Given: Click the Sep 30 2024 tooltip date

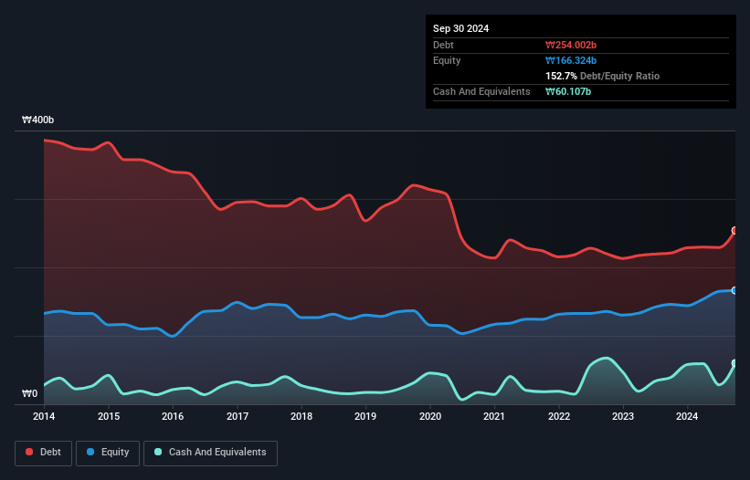Looking at the screenshot, I should point(460,28).
